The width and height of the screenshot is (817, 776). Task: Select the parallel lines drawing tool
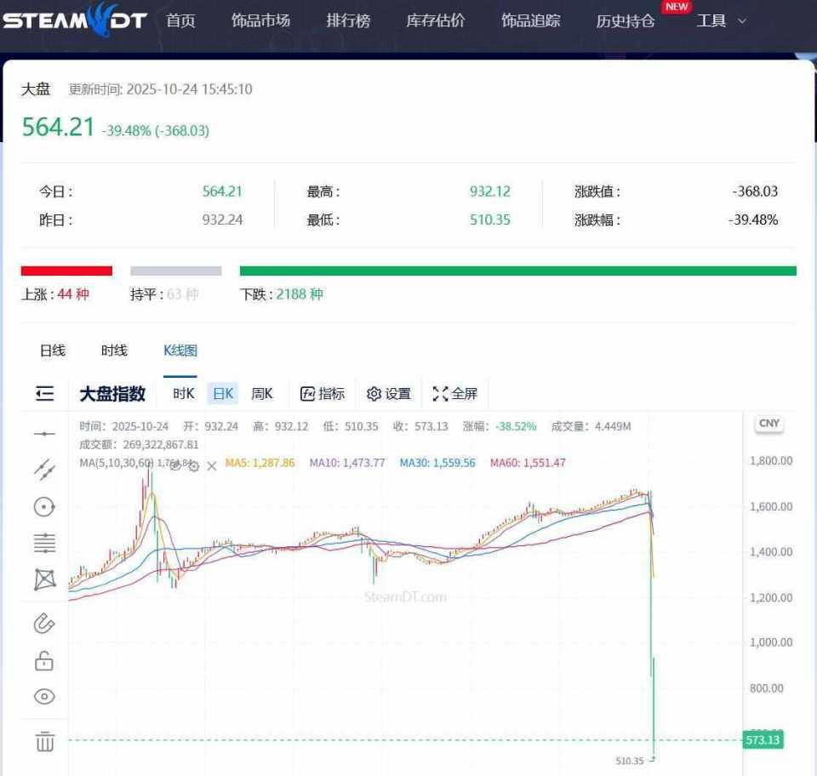(43, 543)
